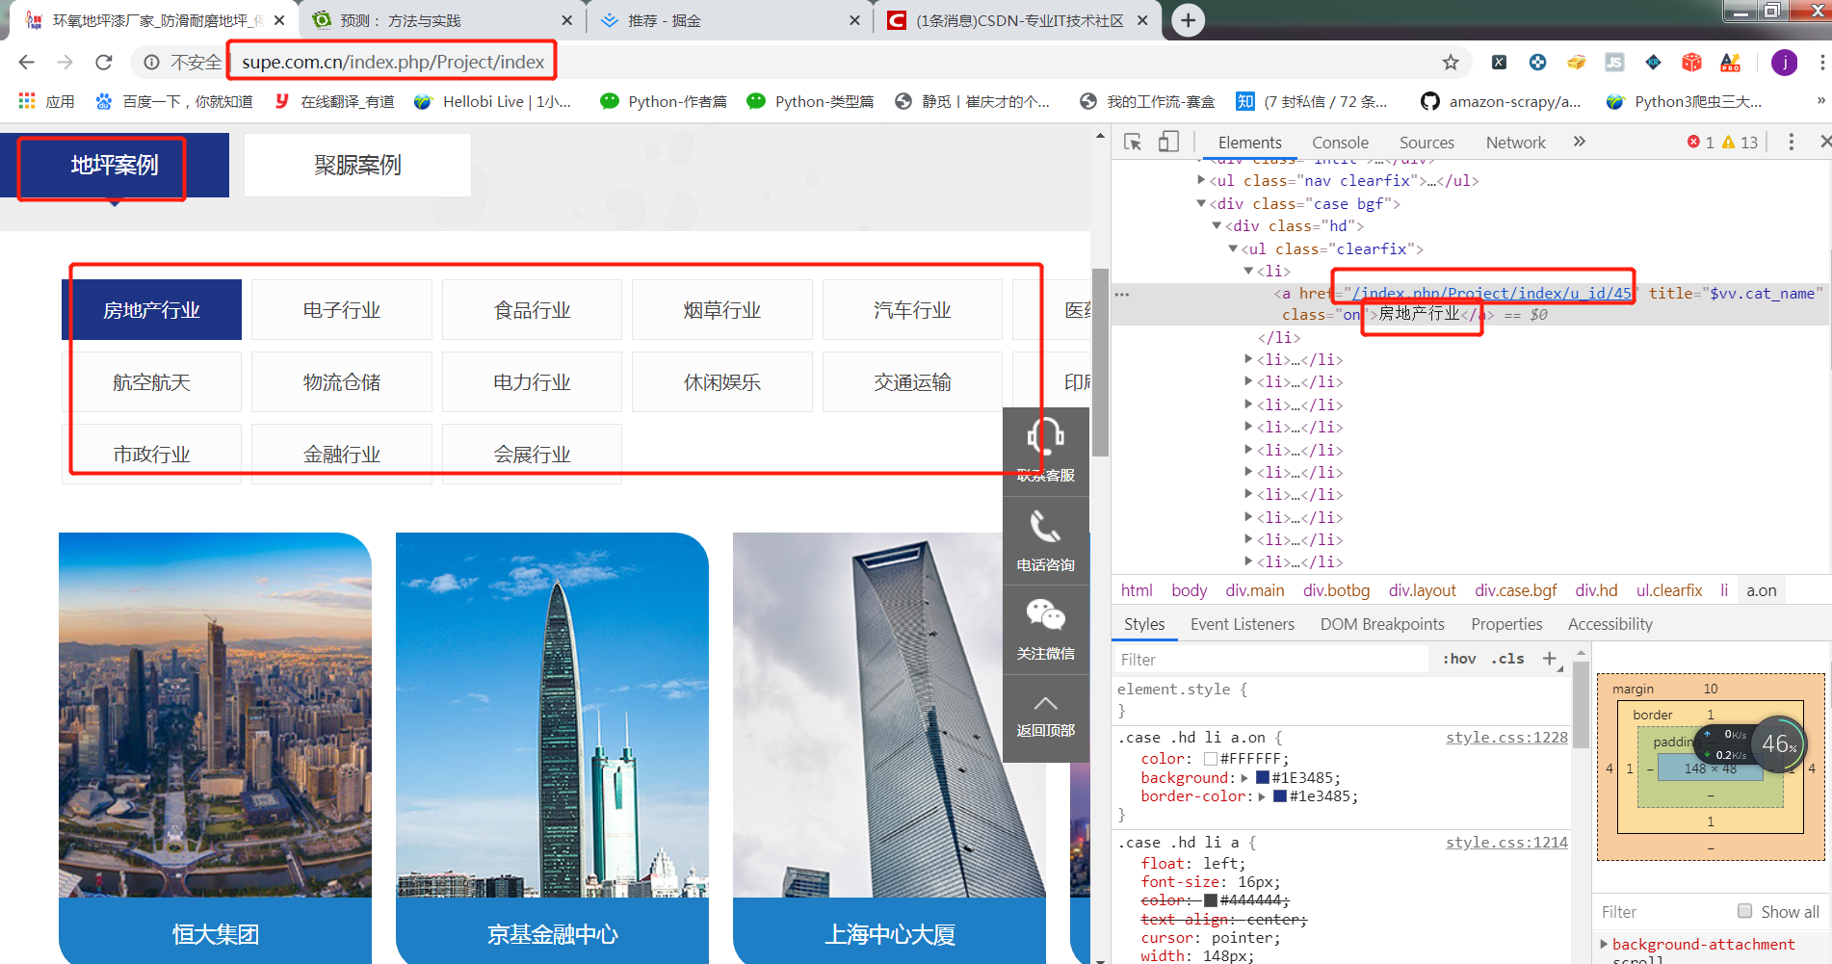This screenshot has width=1832, height=964.
Task: Switch to the Console tab
Action: pos(1340,142)
